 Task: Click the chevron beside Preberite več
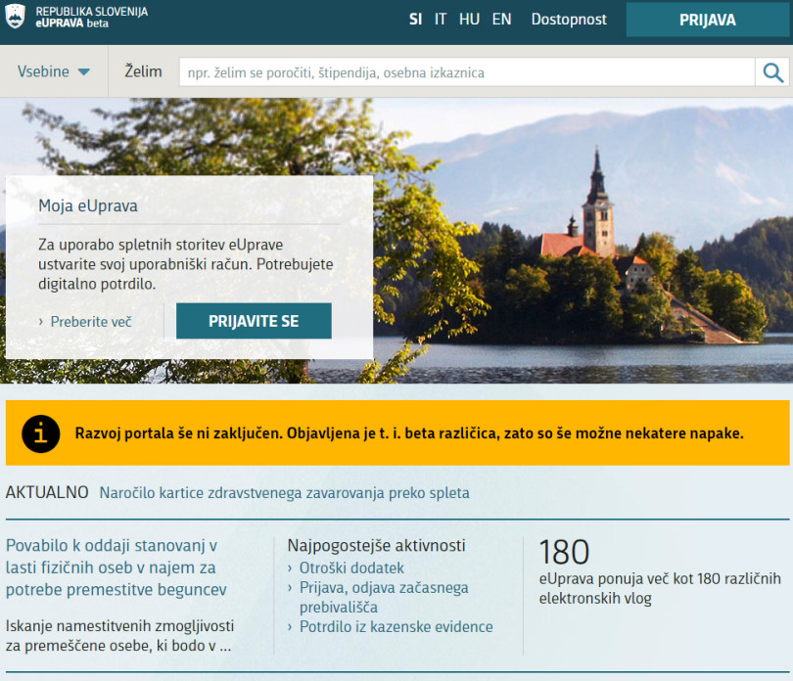[x=41, y=321]
